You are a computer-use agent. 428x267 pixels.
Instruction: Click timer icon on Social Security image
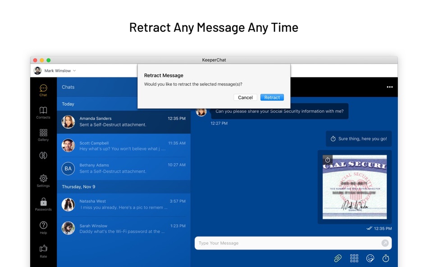[328, 160]
